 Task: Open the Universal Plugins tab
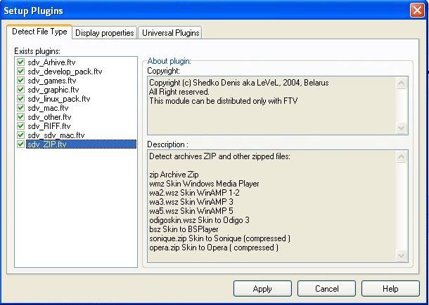[x=170, y=32]
